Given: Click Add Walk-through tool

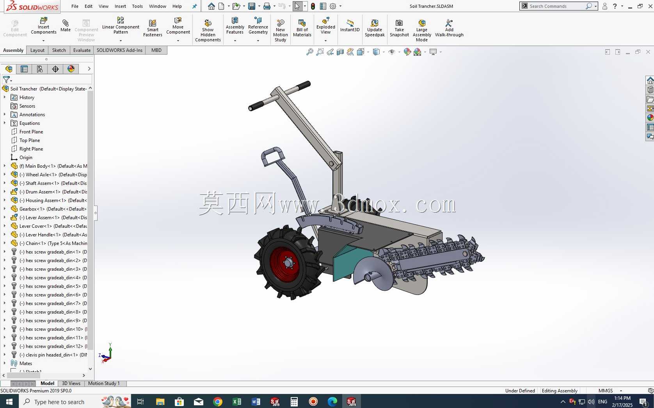Looking at the screenshot, I should tap(449, 28).
